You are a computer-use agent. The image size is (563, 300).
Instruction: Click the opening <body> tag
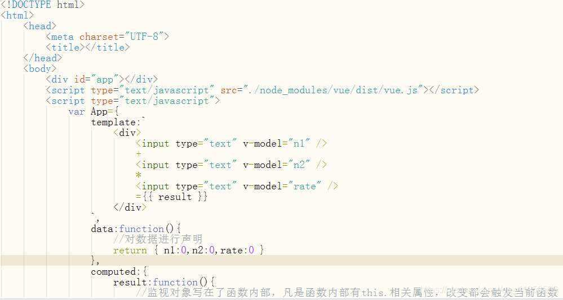coord(40,69)
